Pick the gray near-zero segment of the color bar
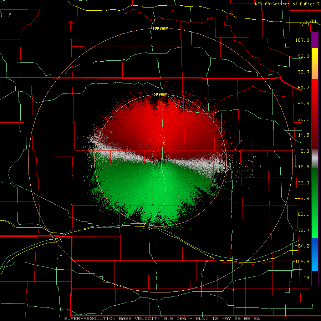 click(x=315, y=159)
